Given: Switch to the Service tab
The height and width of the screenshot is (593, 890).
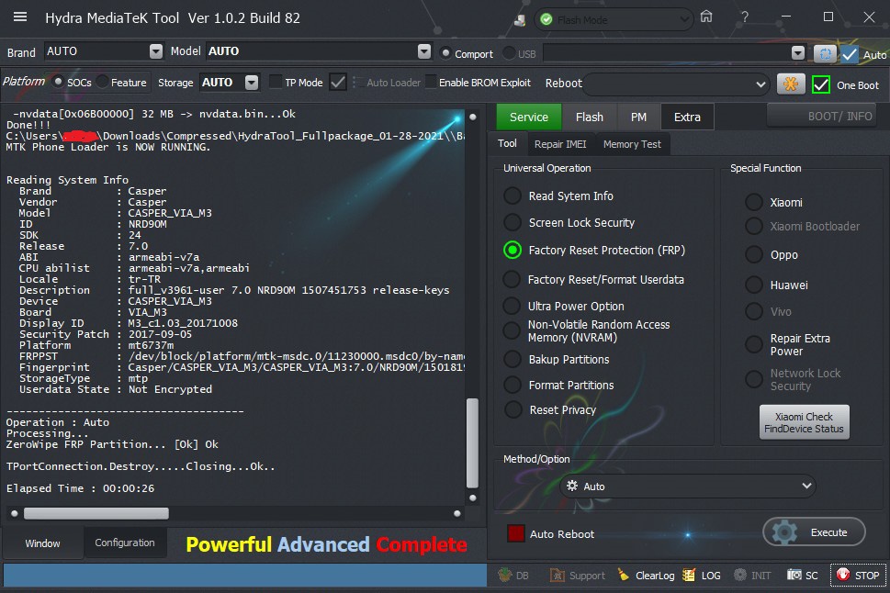Looking at the screenshot, I should point(528,117).
